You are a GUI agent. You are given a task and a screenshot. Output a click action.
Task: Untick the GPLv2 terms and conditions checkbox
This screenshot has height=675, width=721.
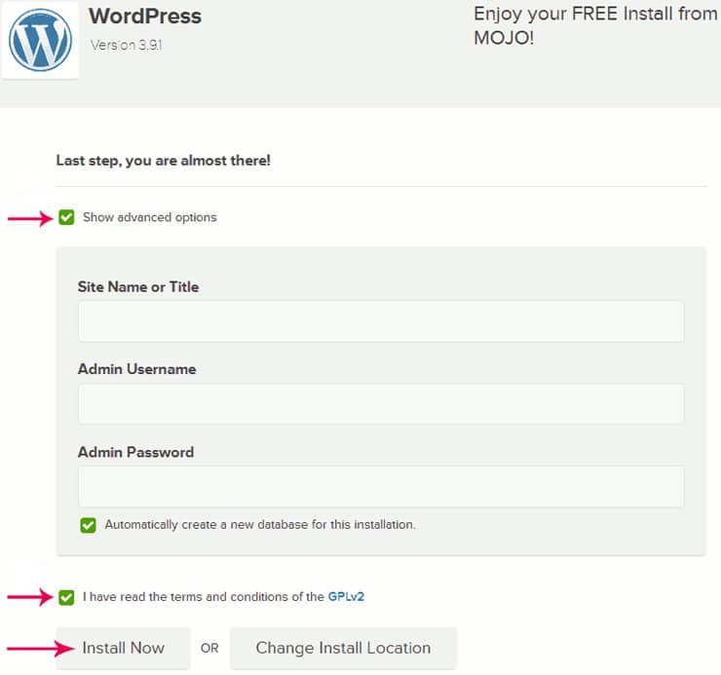(x=66, y=597)
